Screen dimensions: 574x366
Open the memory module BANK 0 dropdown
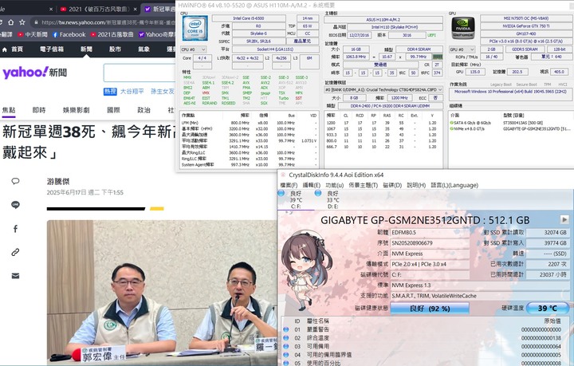[x=383, y=89]
